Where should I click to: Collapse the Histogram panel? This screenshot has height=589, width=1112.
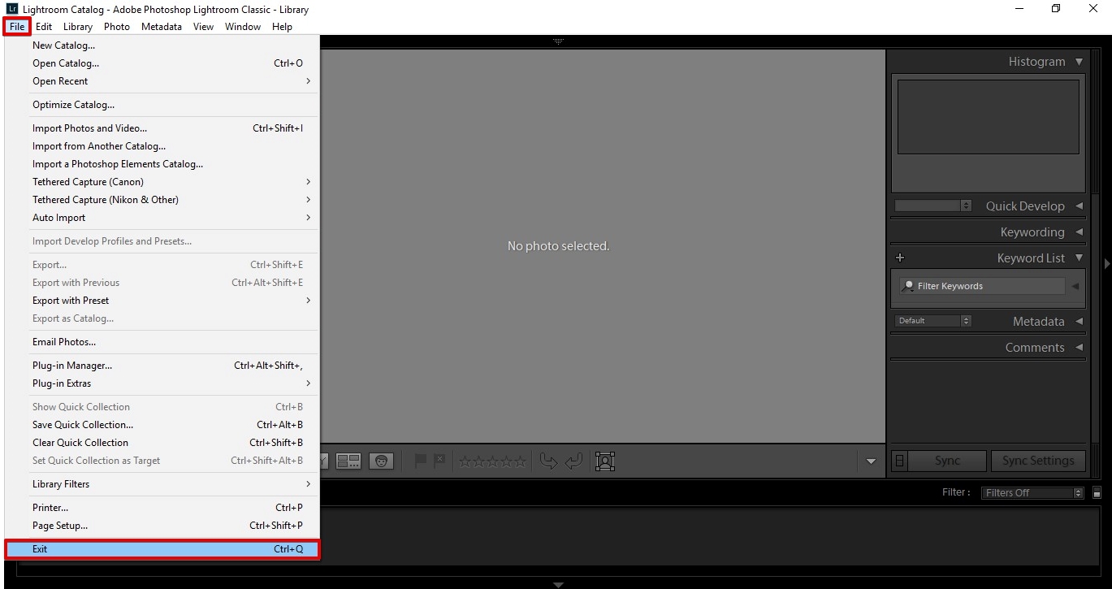1079,62
